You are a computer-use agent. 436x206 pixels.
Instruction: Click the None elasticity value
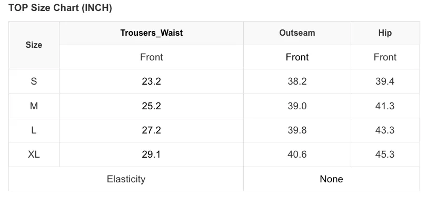(x=331, y=179)
